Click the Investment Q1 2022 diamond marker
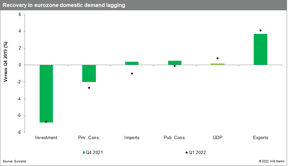The image size is (288, 166). click(46, 122)
